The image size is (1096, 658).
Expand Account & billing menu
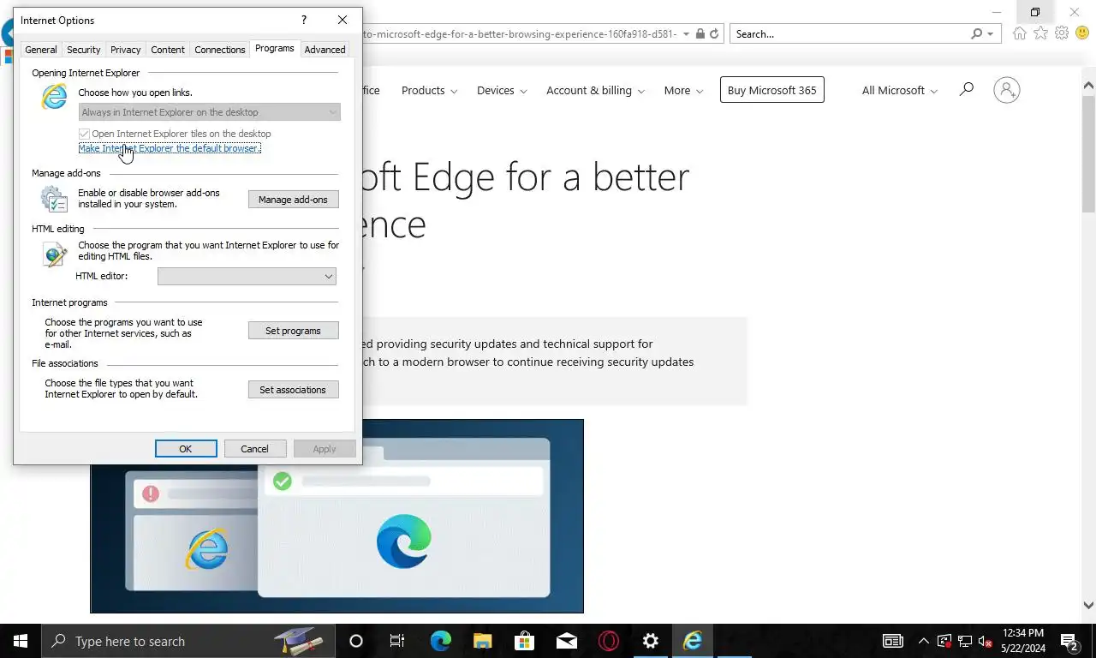[x=596, y=90]
